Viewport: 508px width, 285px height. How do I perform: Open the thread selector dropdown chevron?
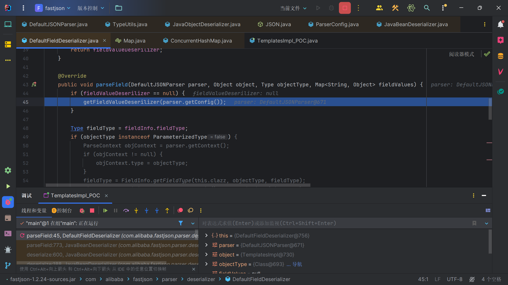pos(193,223)
